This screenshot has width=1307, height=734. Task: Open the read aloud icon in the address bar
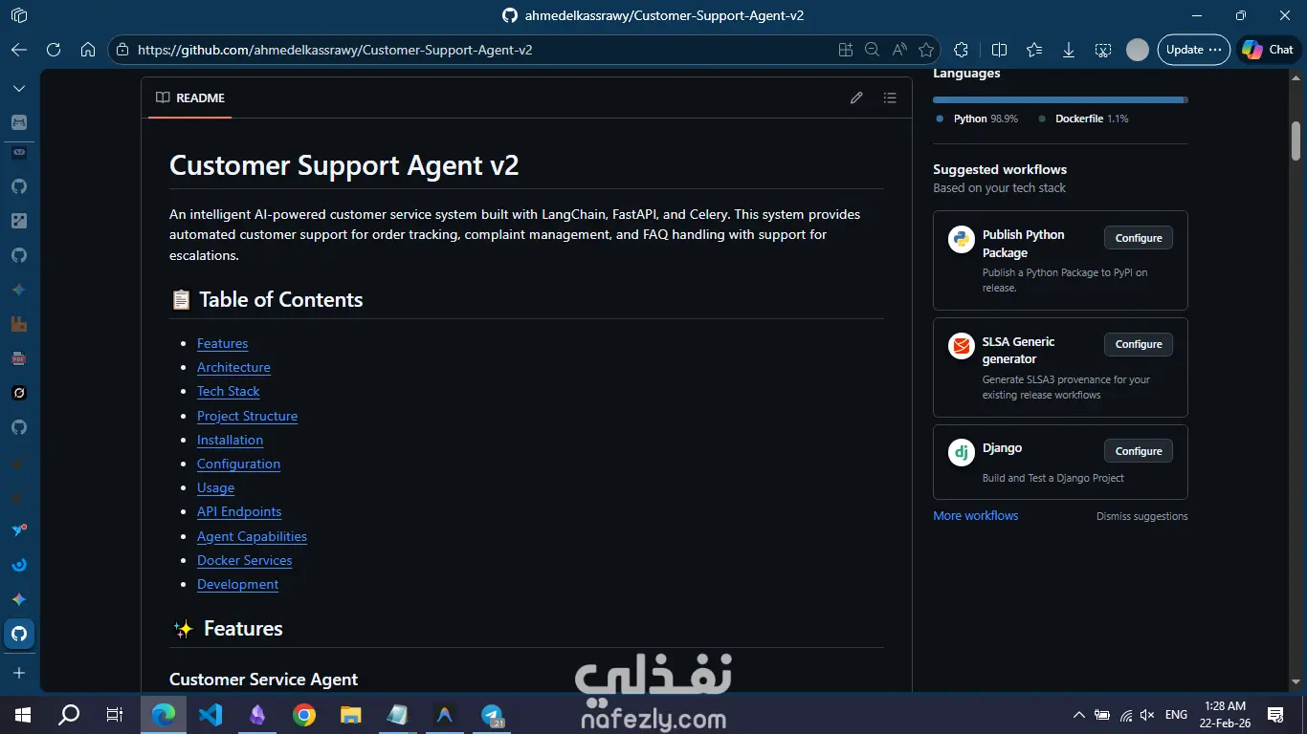[898, 50]
